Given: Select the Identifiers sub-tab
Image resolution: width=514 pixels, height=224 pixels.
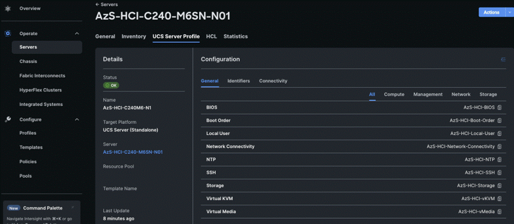Looking at the screenshot, I should (239, 81).
